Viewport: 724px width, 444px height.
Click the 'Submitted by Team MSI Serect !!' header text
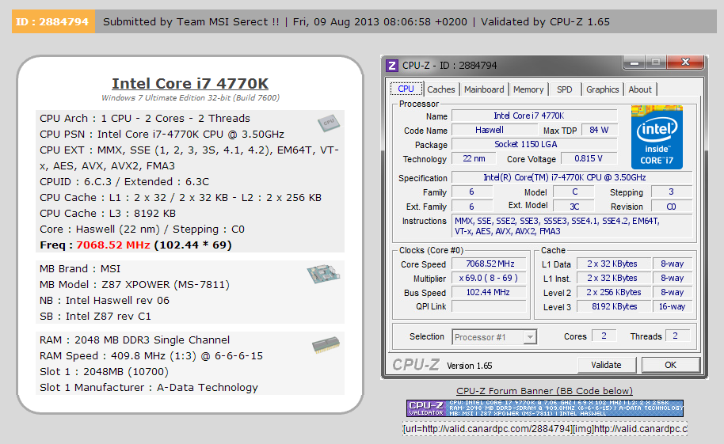(x=191, y=21)
